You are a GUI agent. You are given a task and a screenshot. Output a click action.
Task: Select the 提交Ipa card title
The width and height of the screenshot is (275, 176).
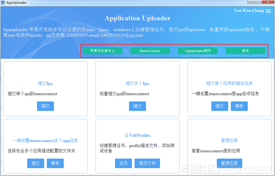pos(45,84)
